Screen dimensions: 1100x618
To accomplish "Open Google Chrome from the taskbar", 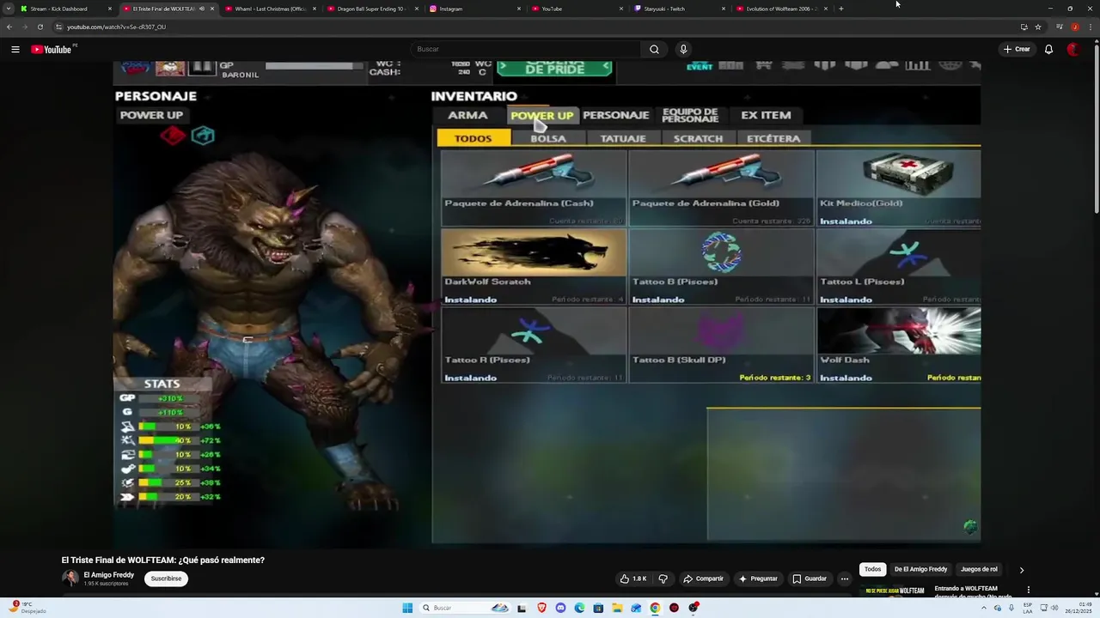I will [x=655, y=608].
